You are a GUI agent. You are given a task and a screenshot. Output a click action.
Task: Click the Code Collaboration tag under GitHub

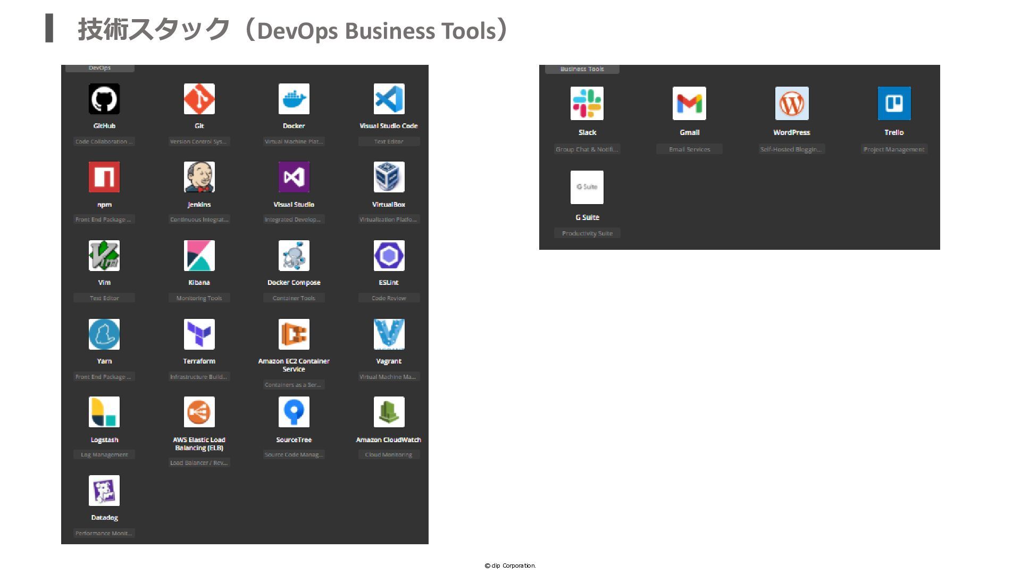pos(104,141)
